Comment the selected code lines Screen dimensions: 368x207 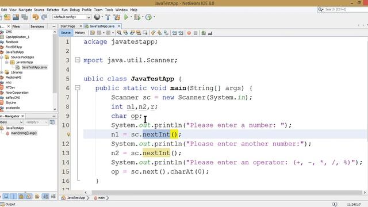204,33
